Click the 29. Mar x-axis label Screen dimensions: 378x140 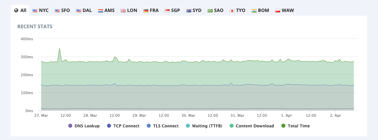pos(139,115)
